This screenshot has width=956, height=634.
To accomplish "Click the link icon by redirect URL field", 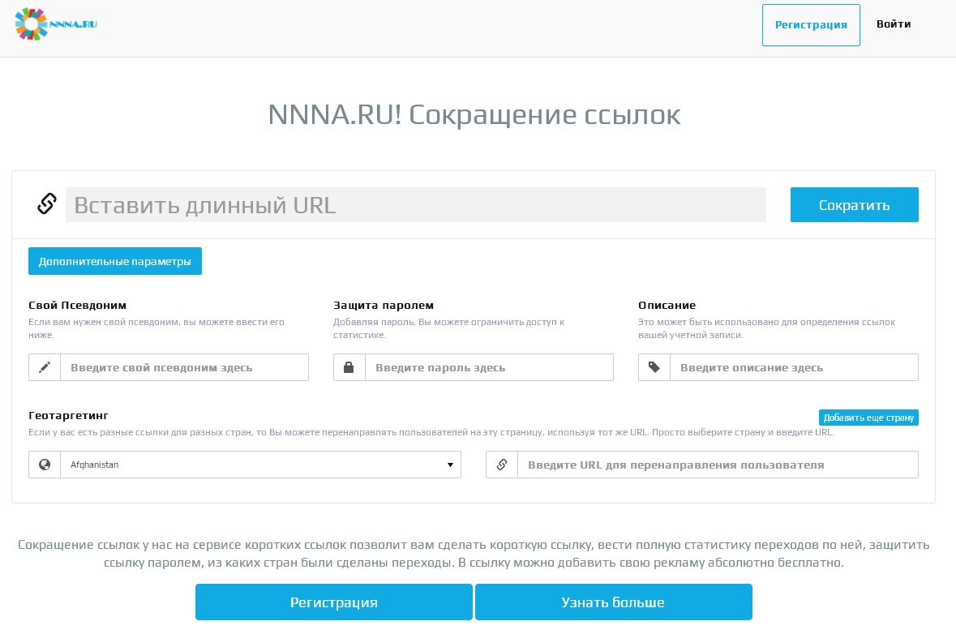I will point(502,465).
